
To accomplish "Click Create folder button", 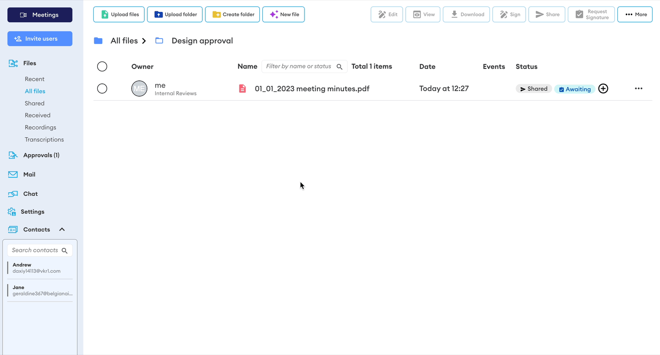I will click(233, 14).
